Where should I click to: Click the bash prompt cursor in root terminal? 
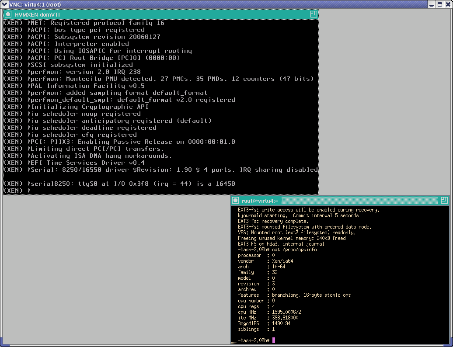pos(274,340)
